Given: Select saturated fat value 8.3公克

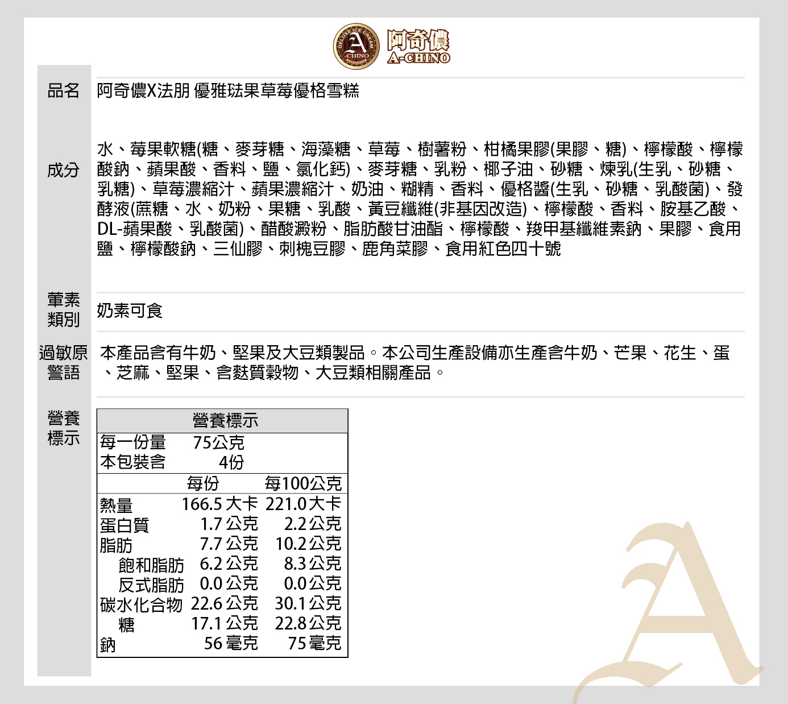Looking at the screenshot, I should (313, 564).
